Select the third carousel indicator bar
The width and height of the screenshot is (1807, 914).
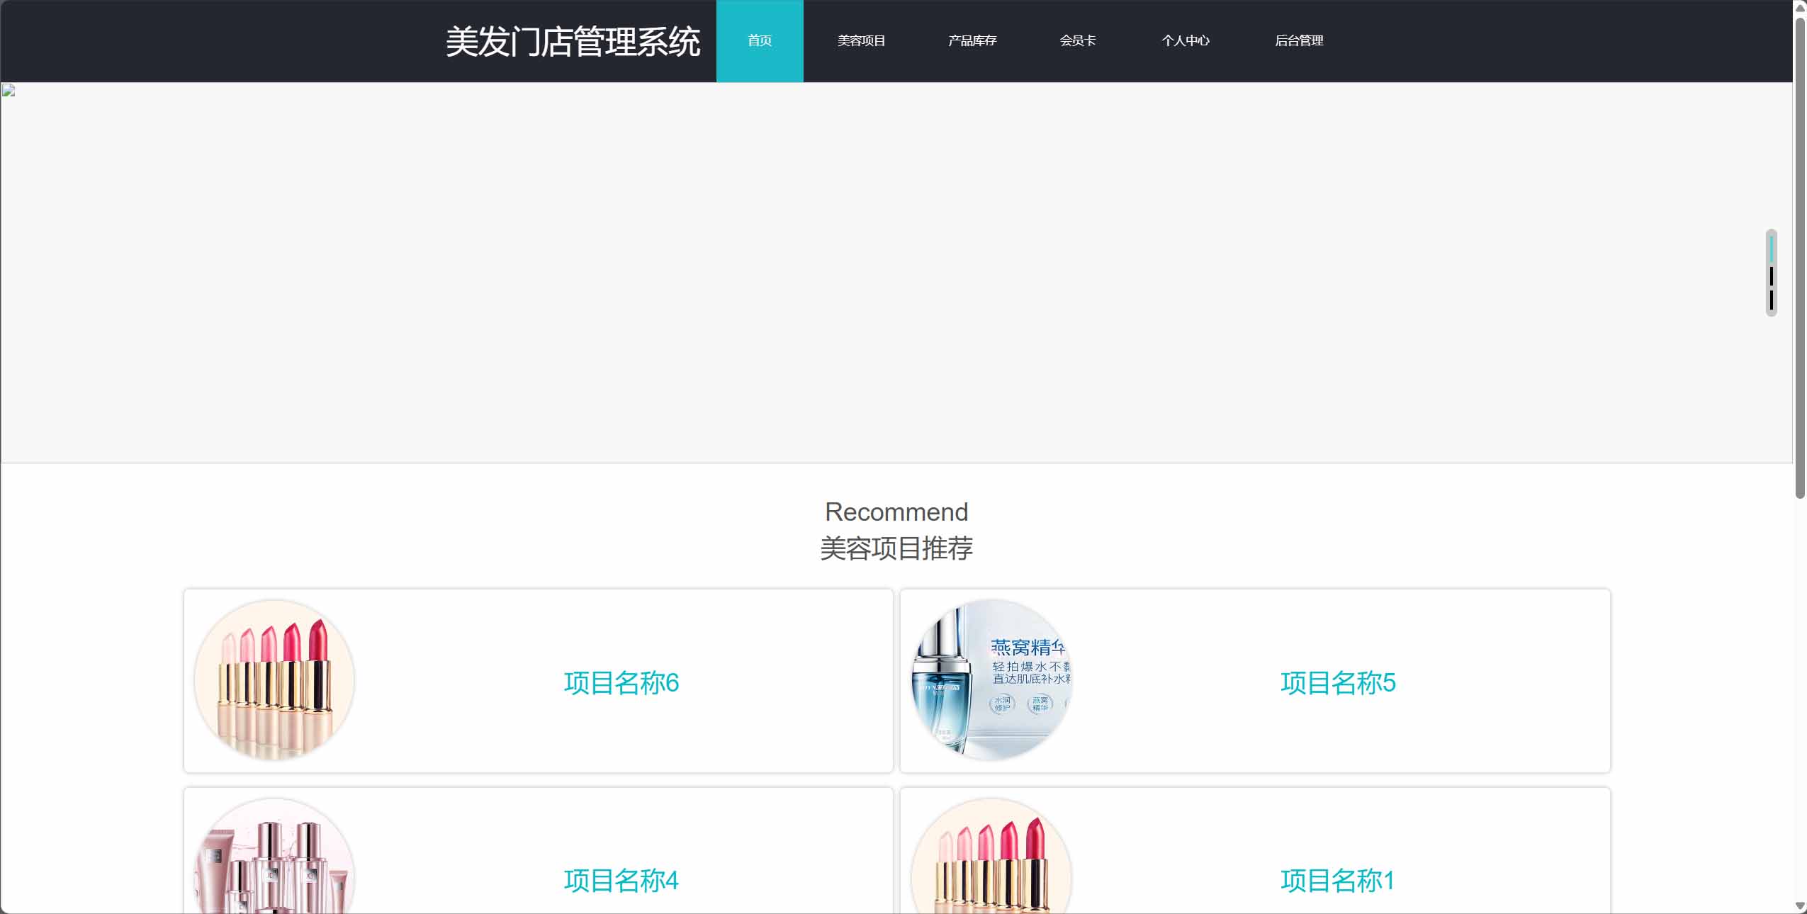pos(1771,300)
